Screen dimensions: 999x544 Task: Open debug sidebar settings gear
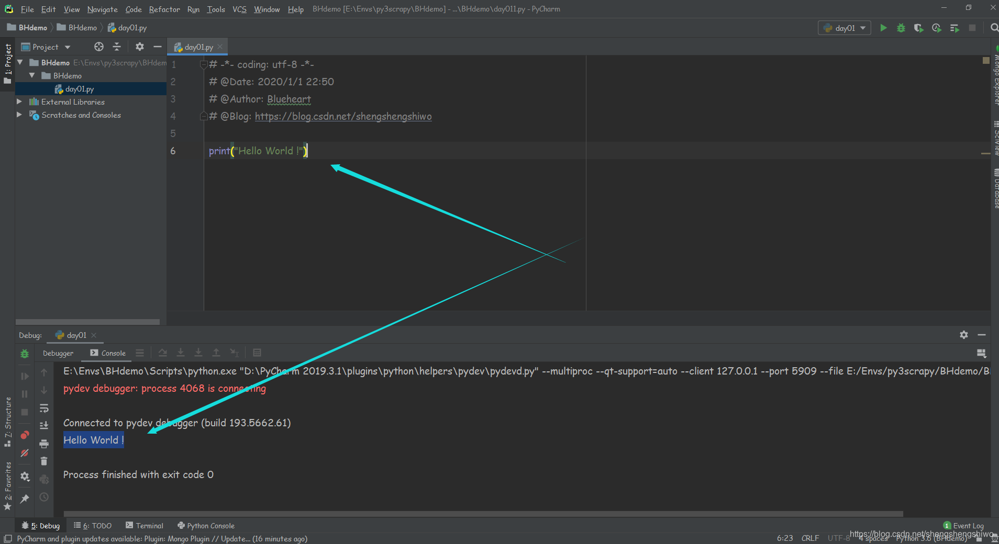(25, 476)
